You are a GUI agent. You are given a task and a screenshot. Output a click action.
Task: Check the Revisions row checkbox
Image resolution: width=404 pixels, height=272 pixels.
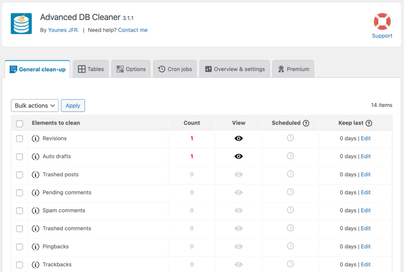coord(19,138)
